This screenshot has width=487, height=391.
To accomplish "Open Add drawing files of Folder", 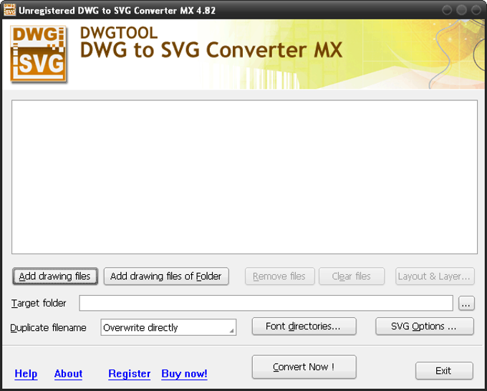I will (166, 276).
